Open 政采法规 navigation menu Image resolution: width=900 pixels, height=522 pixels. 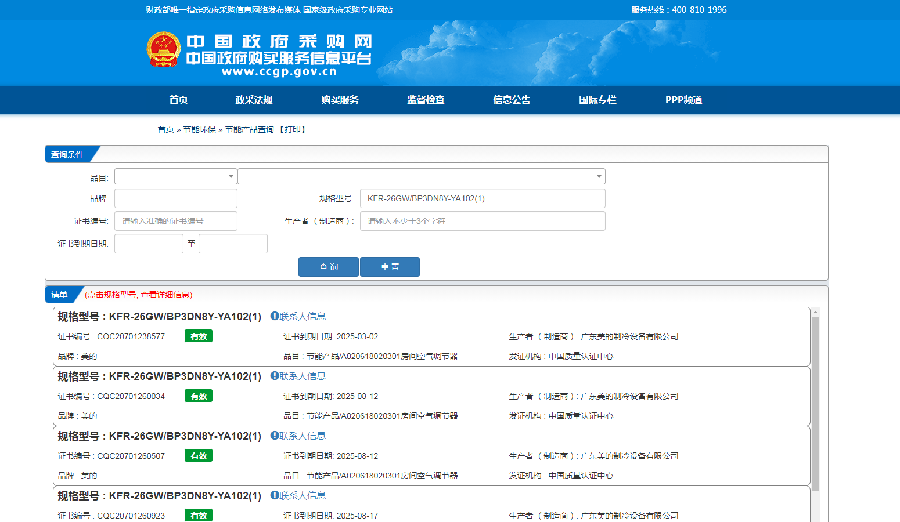point(254,100)
